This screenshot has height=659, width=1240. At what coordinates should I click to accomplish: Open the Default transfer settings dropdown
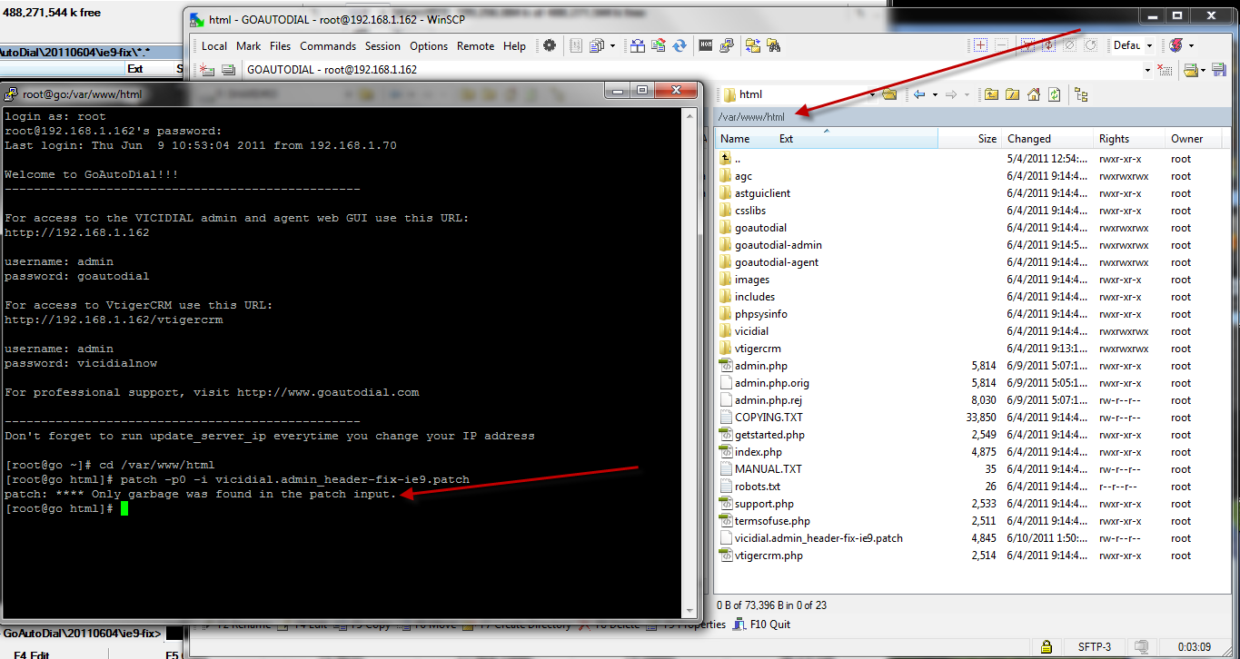1149,45
